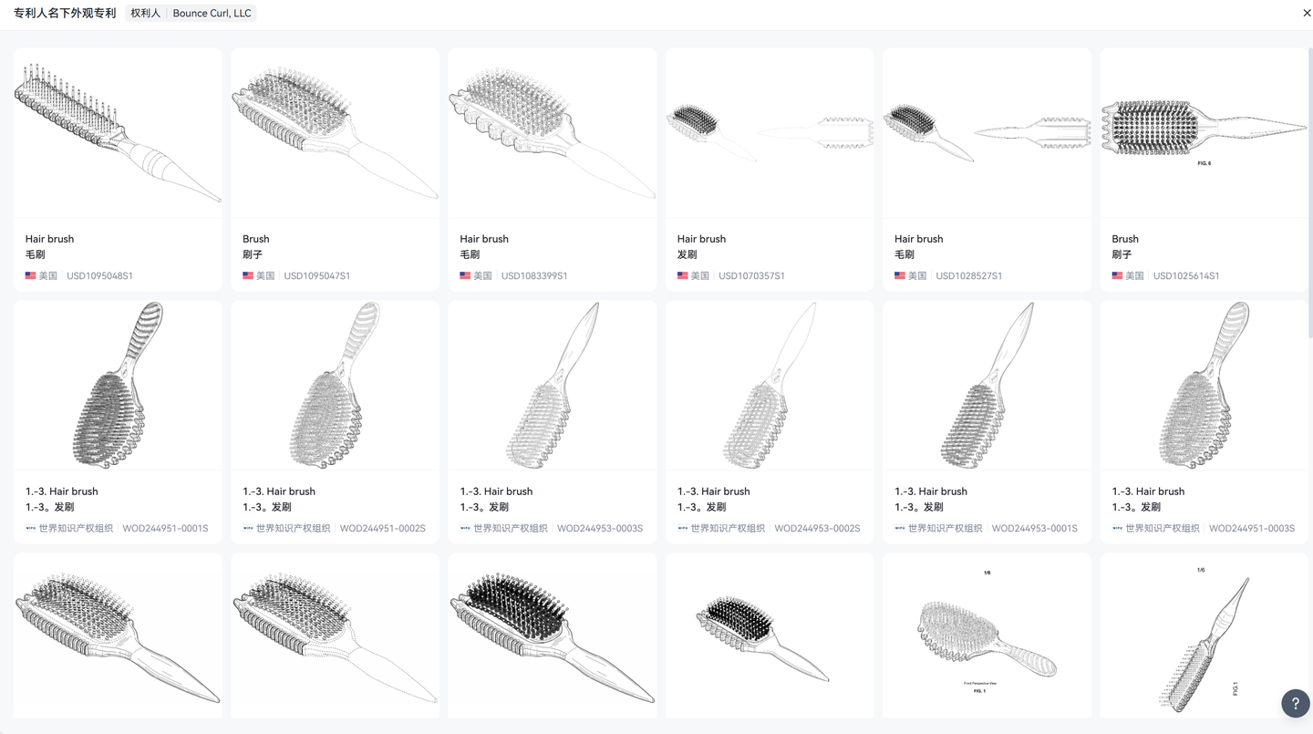Open the USD1070357S1 patent number link
1313x734 pixels.
coord(751,275)
